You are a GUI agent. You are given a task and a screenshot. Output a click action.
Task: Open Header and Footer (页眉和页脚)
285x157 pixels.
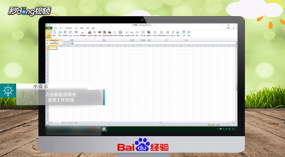[161, 33]
